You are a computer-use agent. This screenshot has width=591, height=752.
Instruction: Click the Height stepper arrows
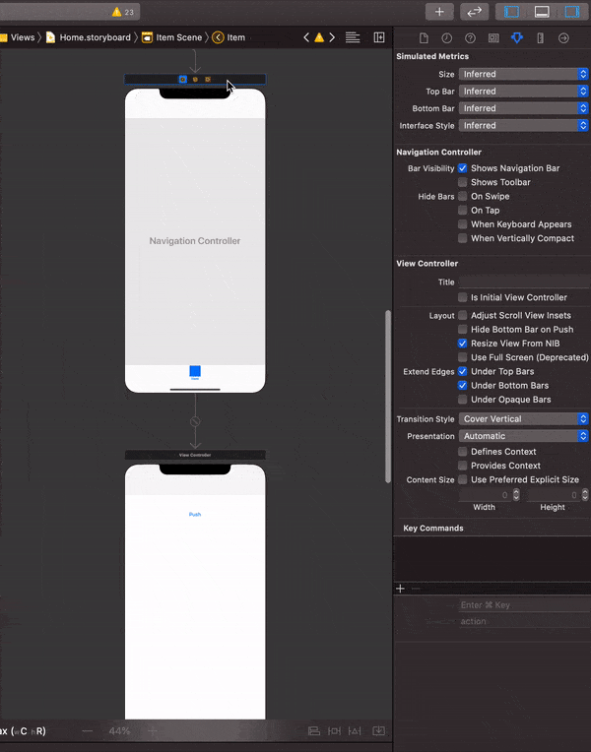click(x=585, y=494)
